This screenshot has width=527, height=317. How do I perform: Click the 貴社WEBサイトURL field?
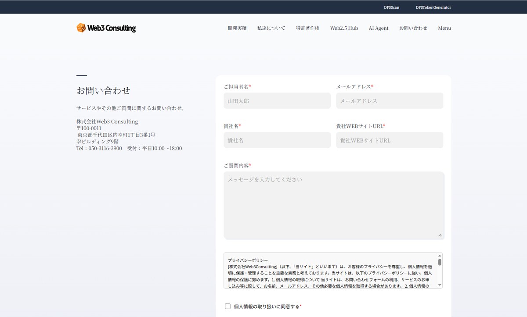[390, 140]
